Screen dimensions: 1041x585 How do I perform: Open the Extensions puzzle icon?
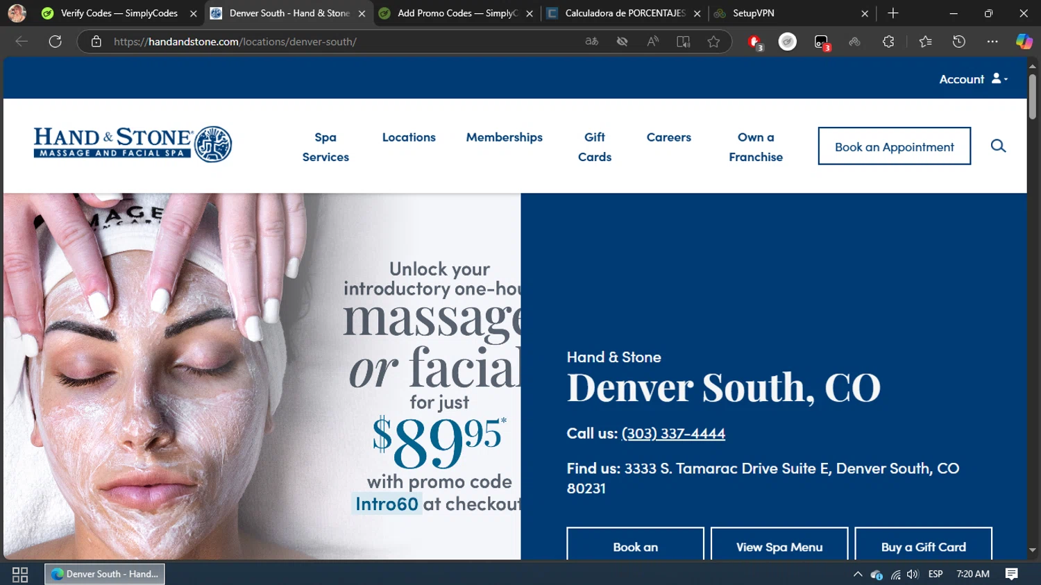coord(888,42)
